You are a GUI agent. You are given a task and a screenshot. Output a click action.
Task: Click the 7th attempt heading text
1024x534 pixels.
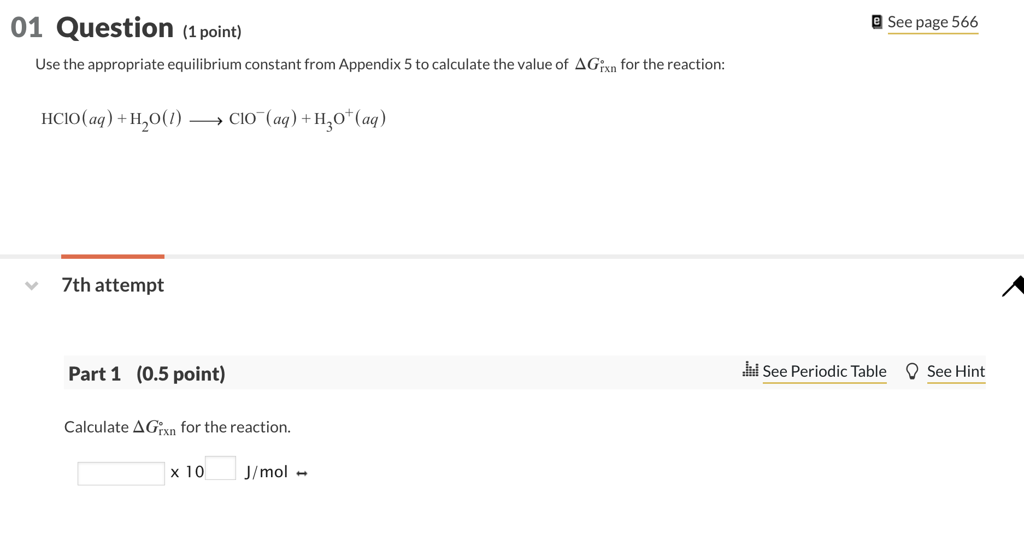click(112, 284)
